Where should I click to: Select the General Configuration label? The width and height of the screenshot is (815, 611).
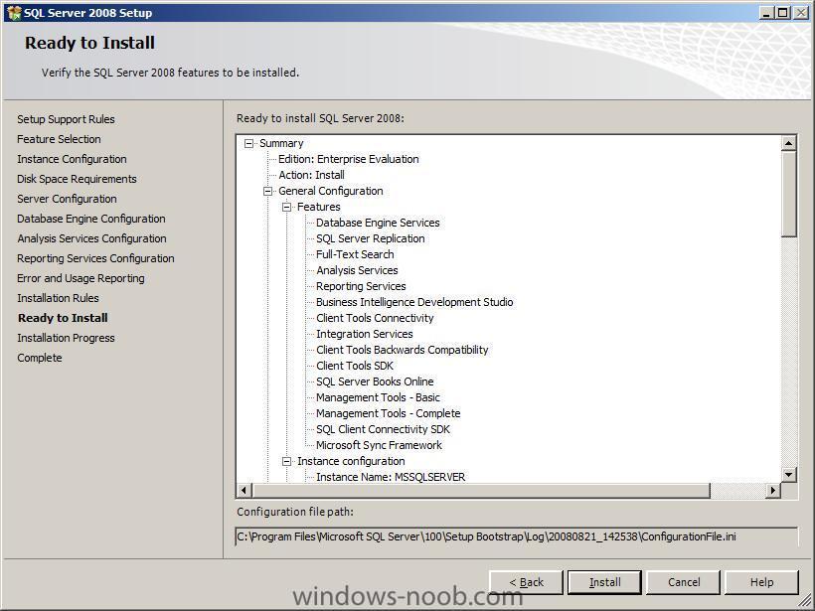(x=331, y=191)
